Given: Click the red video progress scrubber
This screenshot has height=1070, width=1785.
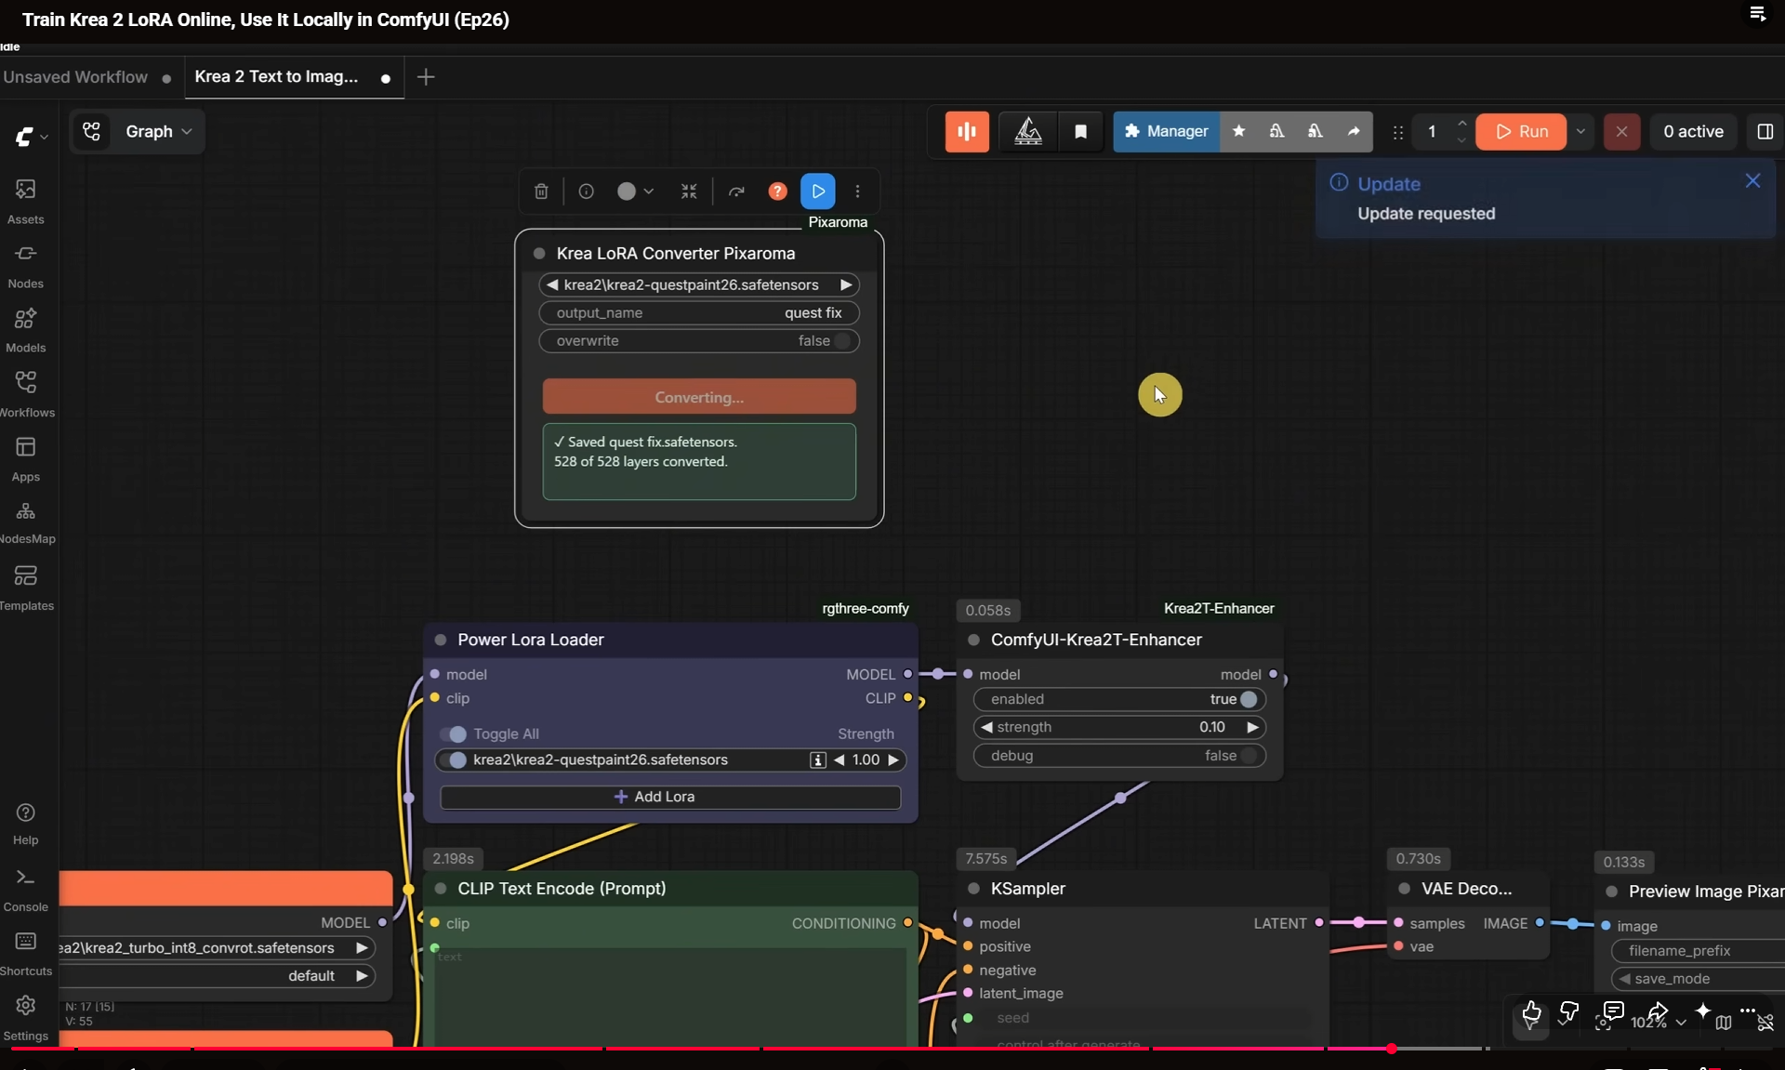Looking at the screenshot, I should 1391,1049.
